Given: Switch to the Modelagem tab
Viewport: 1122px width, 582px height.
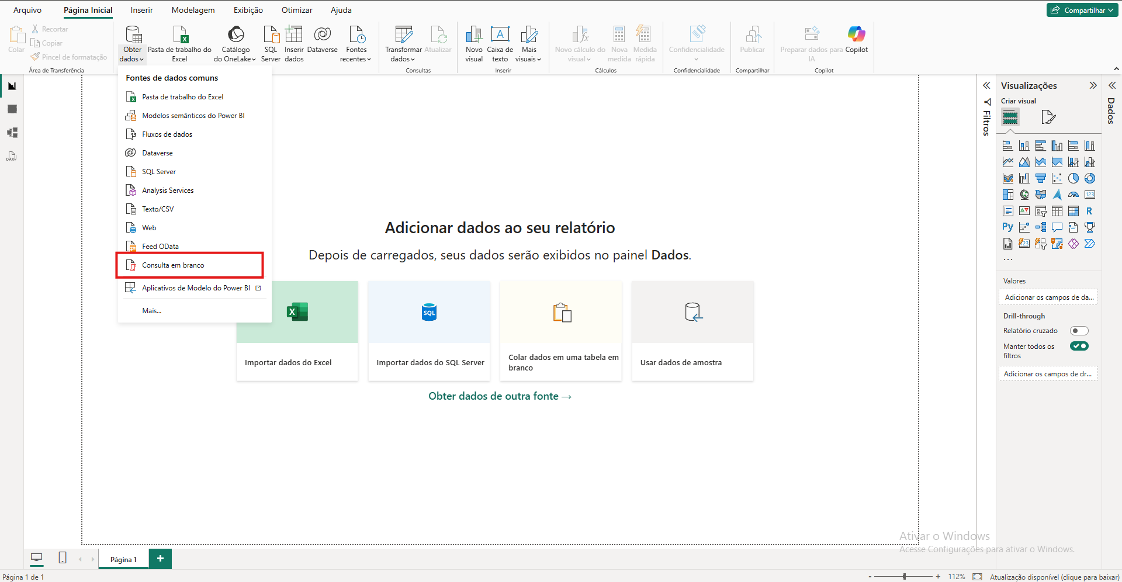Looking at the screenshot, I should pos(193,10).
